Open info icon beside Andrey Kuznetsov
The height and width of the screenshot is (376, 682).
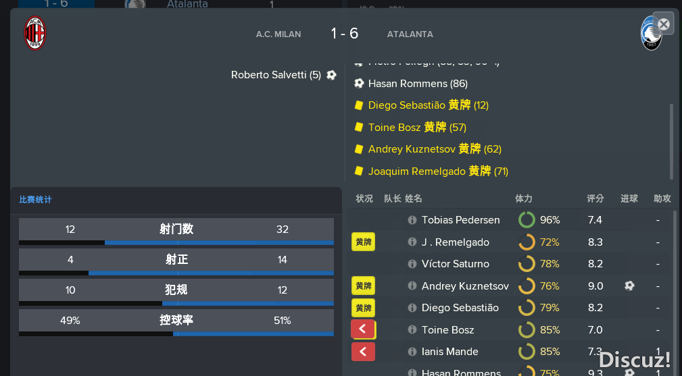(412, 286)
